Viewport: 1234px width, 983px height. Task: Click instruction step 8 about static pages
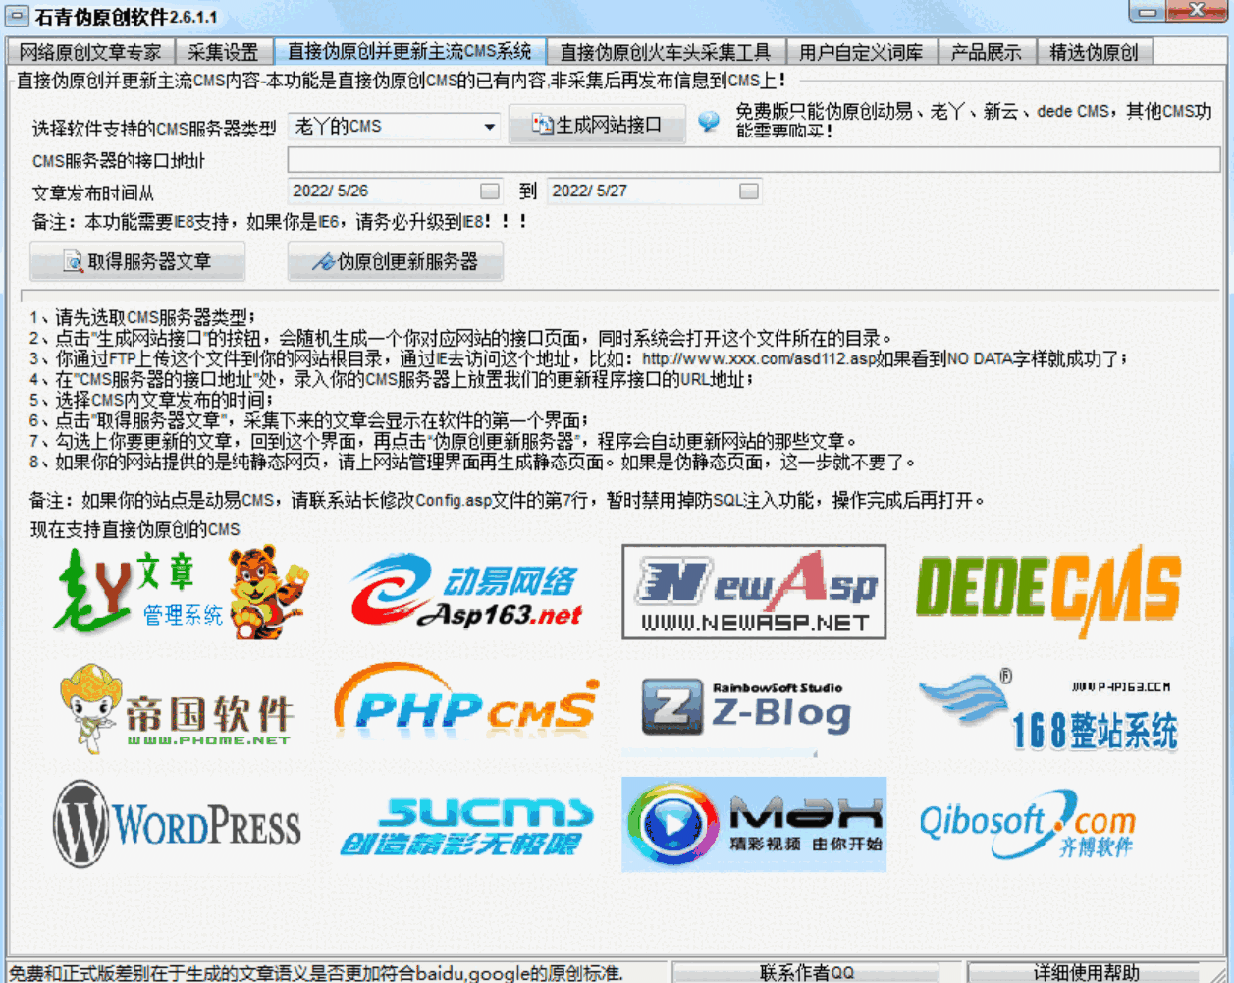472,462
